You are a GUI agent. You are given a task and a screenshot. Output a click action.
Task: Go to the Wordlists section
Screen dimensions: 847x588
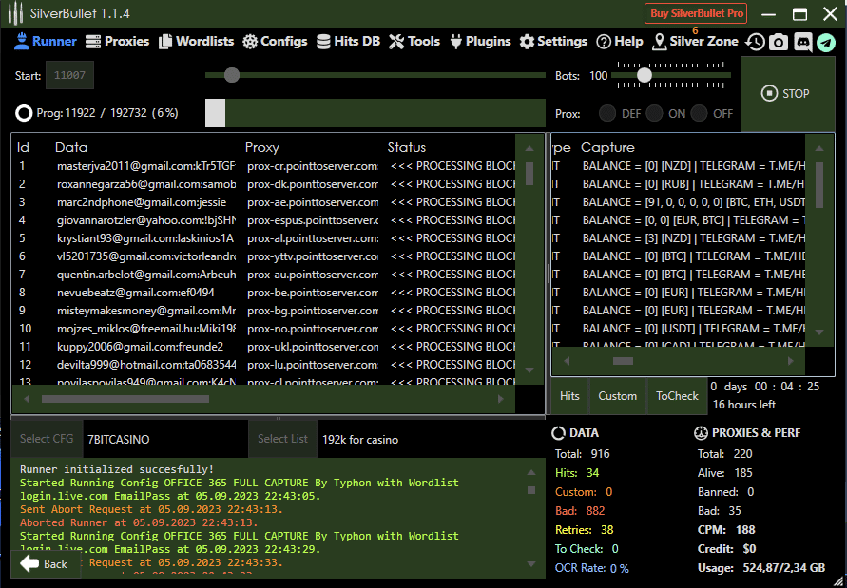196,41
